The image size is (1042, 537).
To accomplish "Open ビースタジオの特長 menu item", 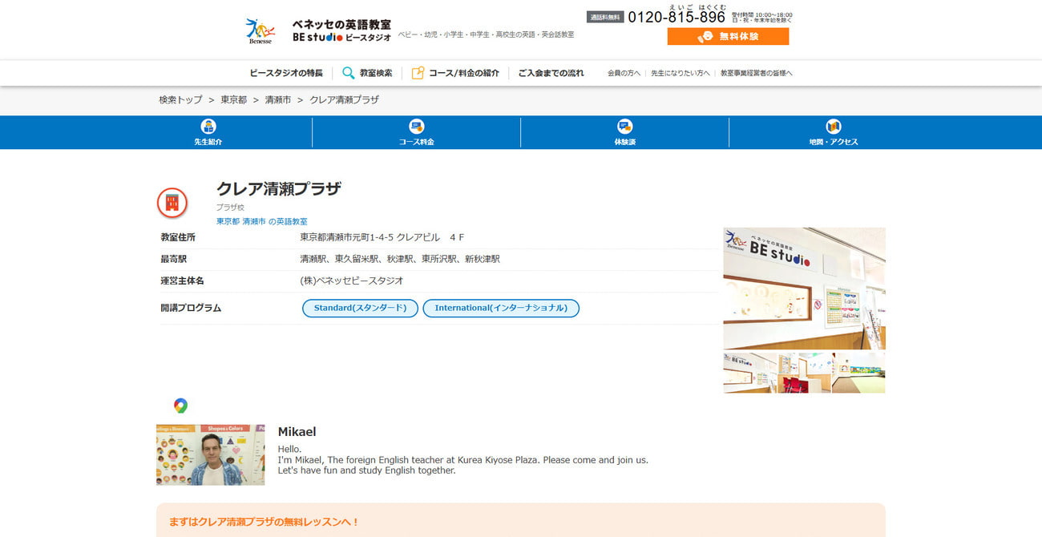I will coord(286,73).
